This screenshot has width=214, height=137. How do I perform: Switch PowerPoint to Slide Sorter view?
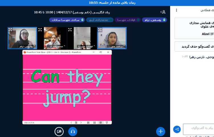(x=94, y=122)
